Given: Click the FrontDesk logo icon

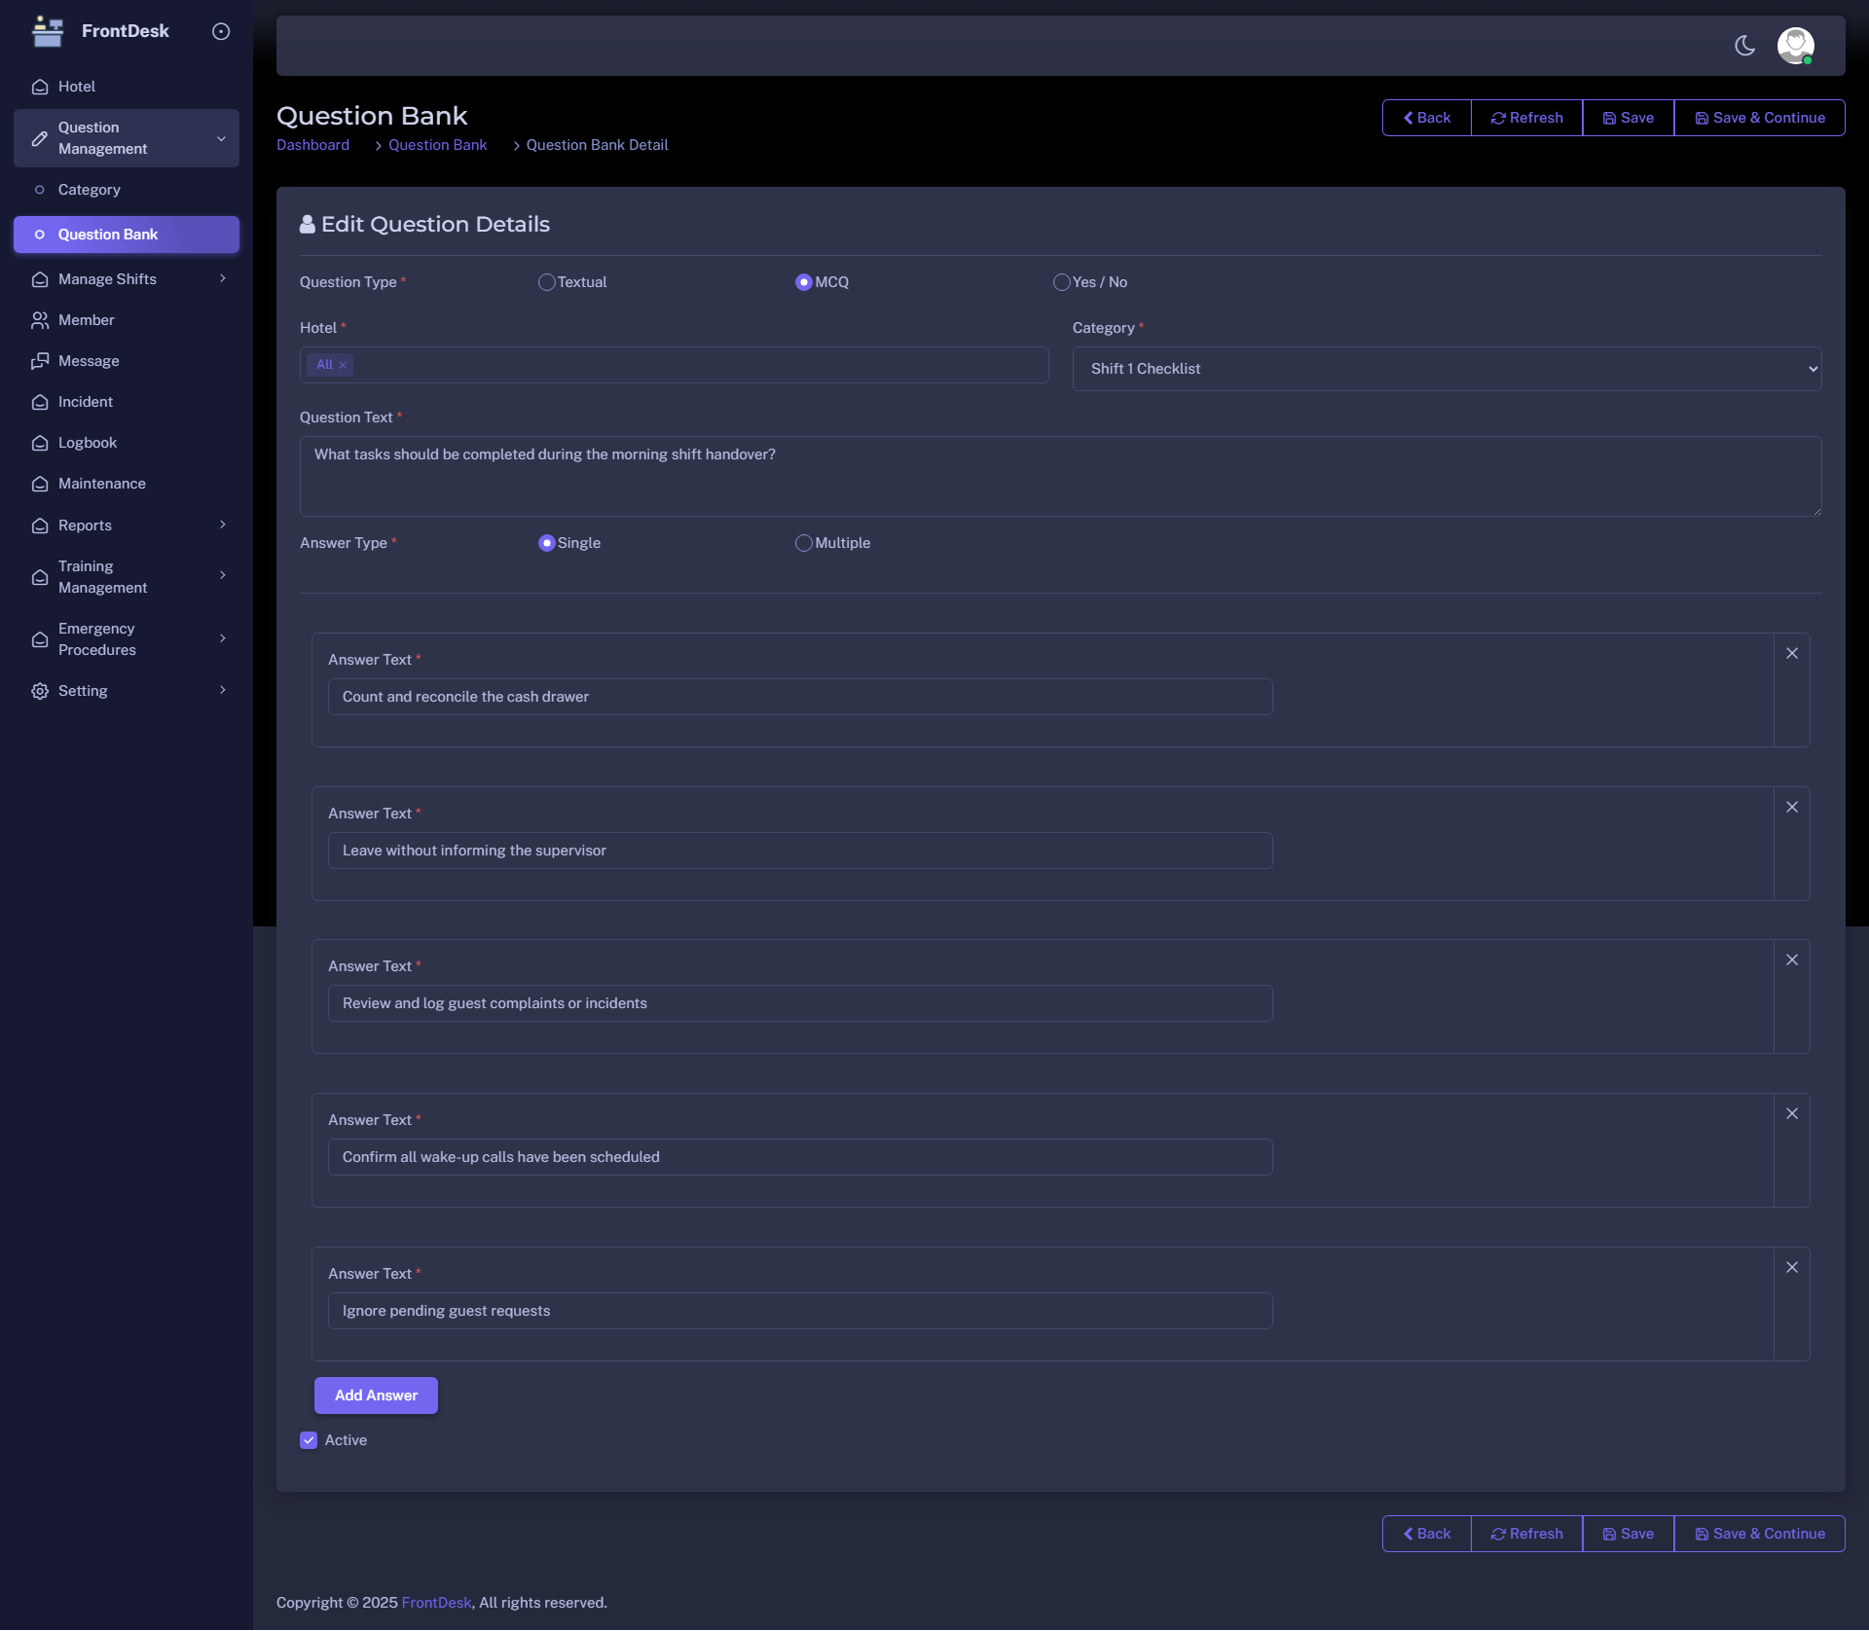Looking at the screenshot, I should 47,31.
